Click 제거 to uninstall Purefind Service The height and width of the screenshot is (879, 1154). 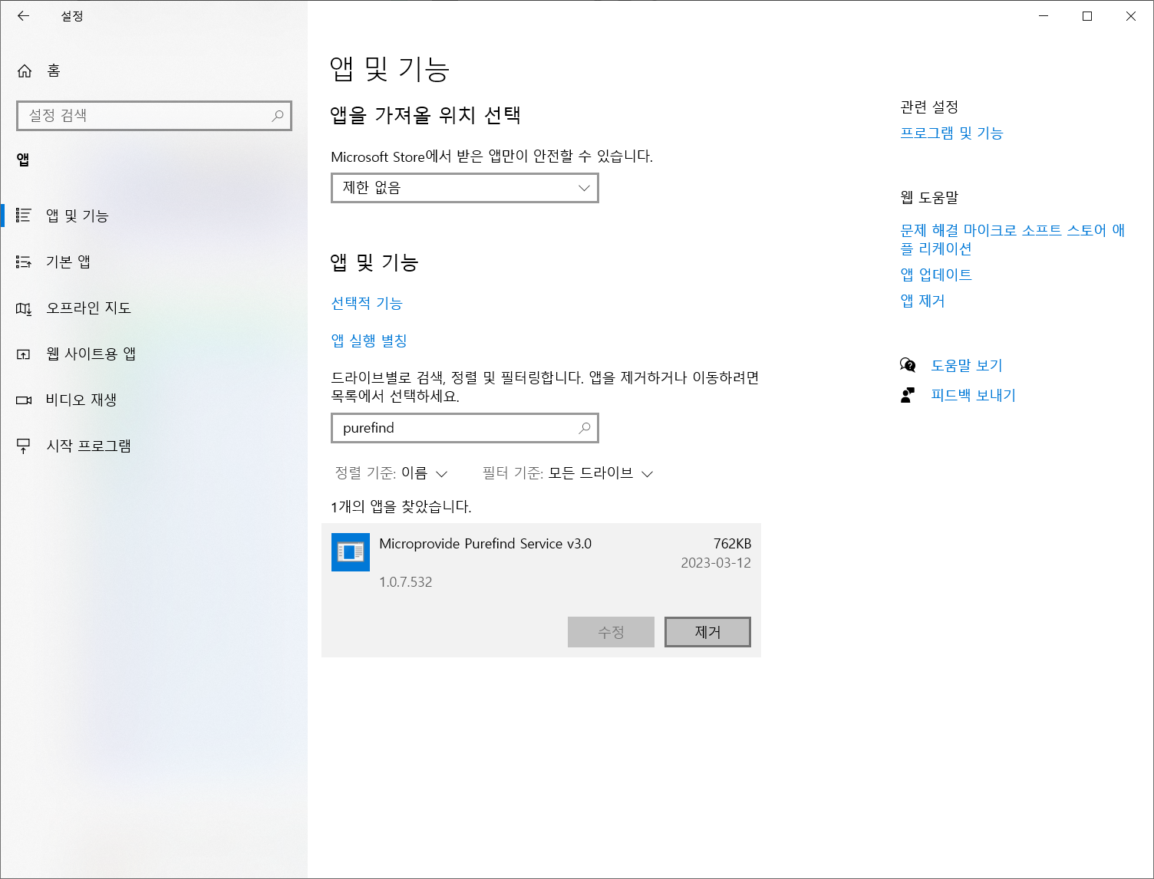tap(707, 631)
